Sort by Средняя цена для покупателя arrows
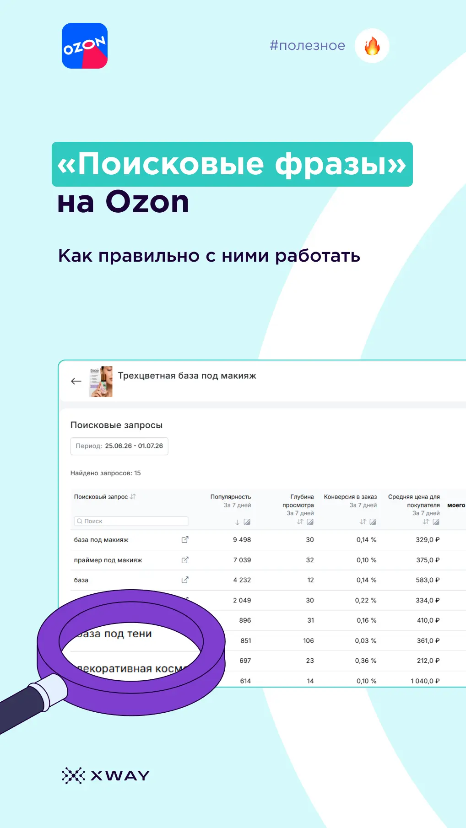This screenshot has width=466, height=828. point(426,522)
